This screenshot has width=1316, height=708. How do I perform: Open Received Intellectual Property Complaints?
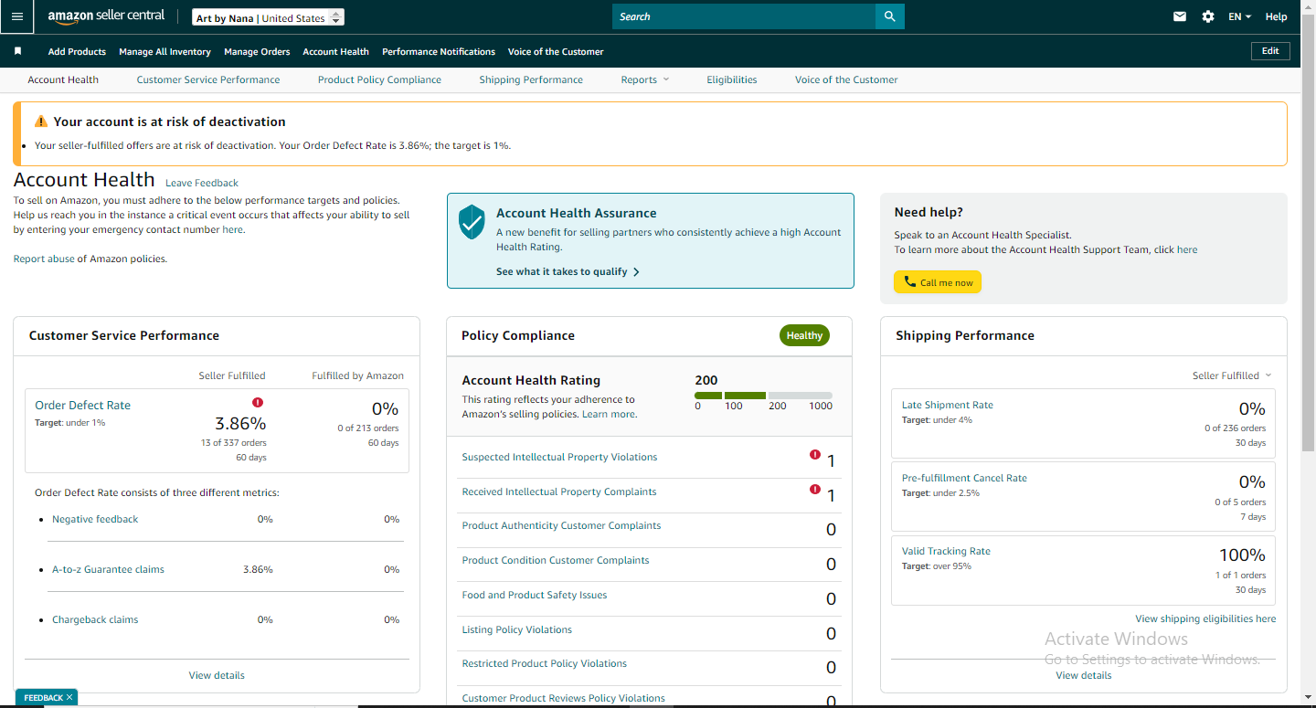(x=559, y=491)
